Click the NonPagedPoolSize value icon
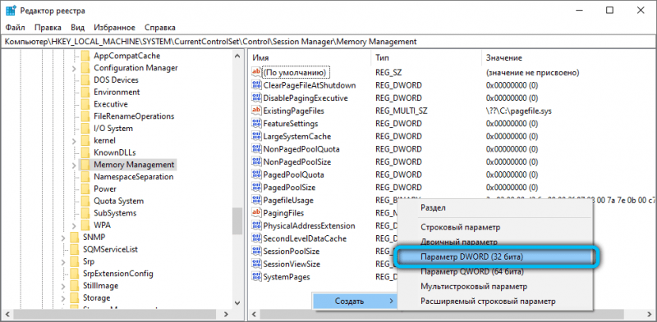This screenshot has width=657, height=322. [x=256, y=162]
